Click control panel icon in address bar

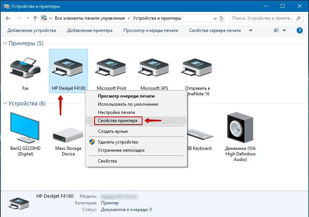tap(44, 18)
